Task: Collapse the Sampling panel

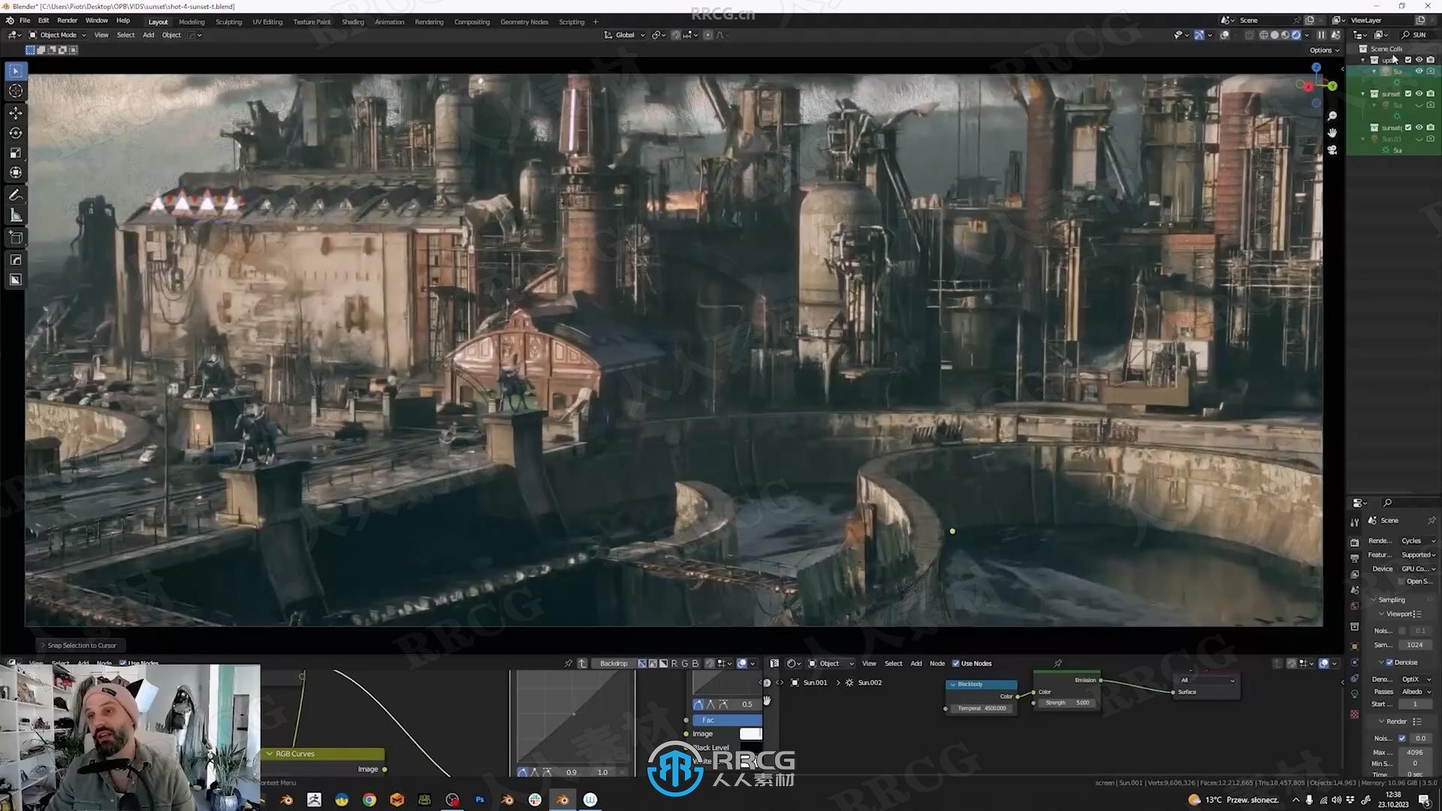Action: point(1392,600)
